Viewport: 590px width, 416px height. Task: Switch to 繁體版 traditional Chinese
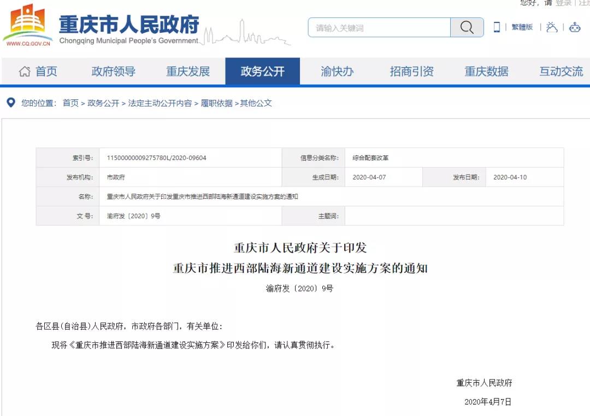tap(522, 27)
